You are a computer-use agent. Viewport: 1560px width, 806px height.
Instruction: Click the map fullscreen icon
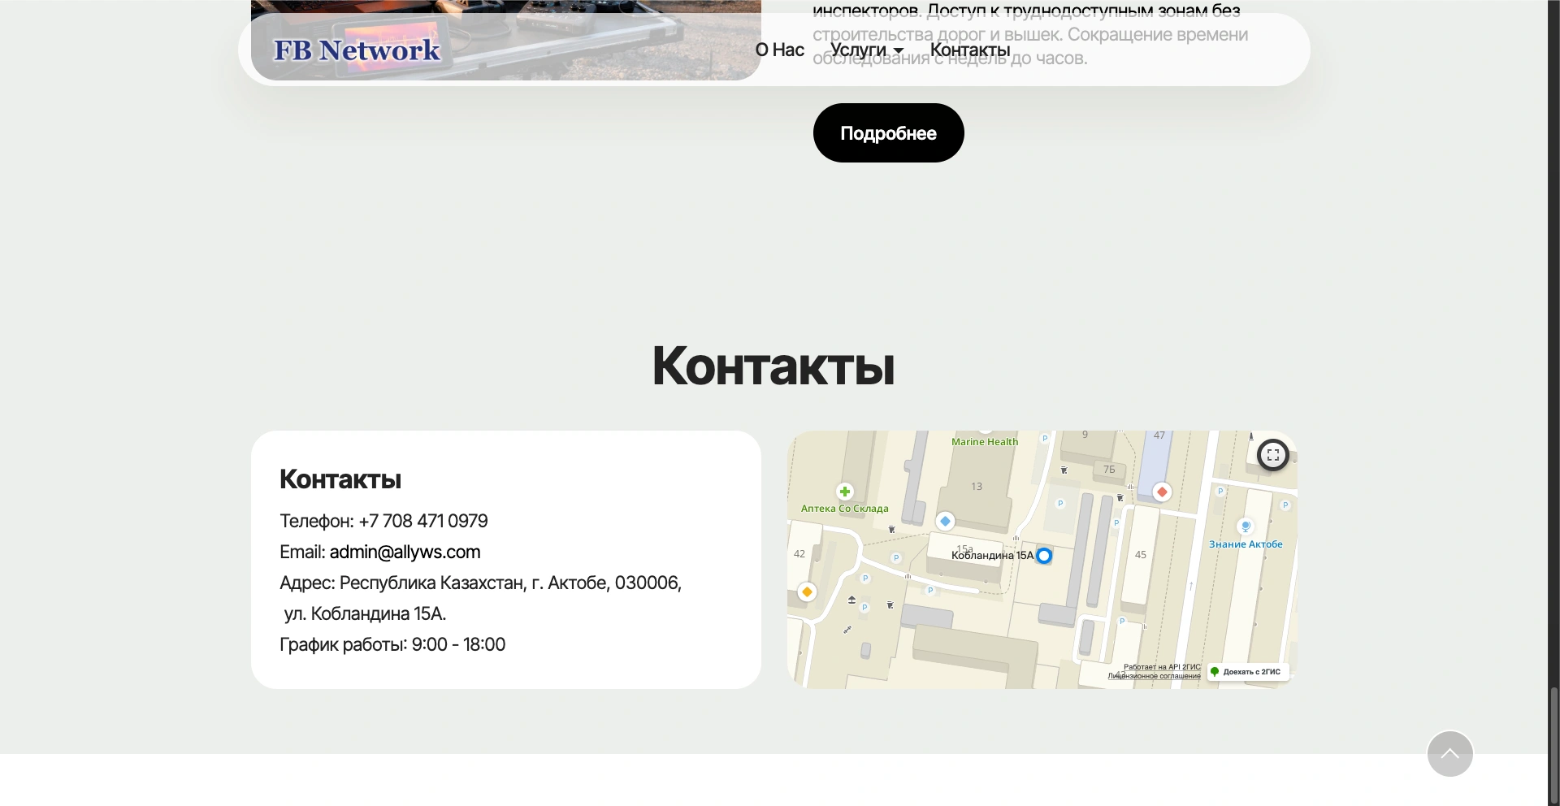coord(1273,455)
